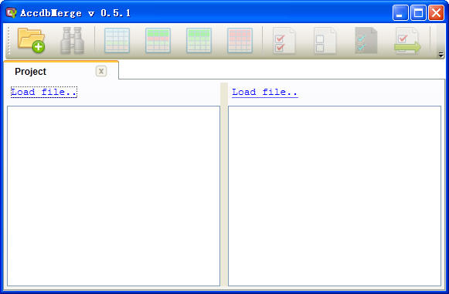
Task: Open the left Load file.. link
Action: (44, 92)
